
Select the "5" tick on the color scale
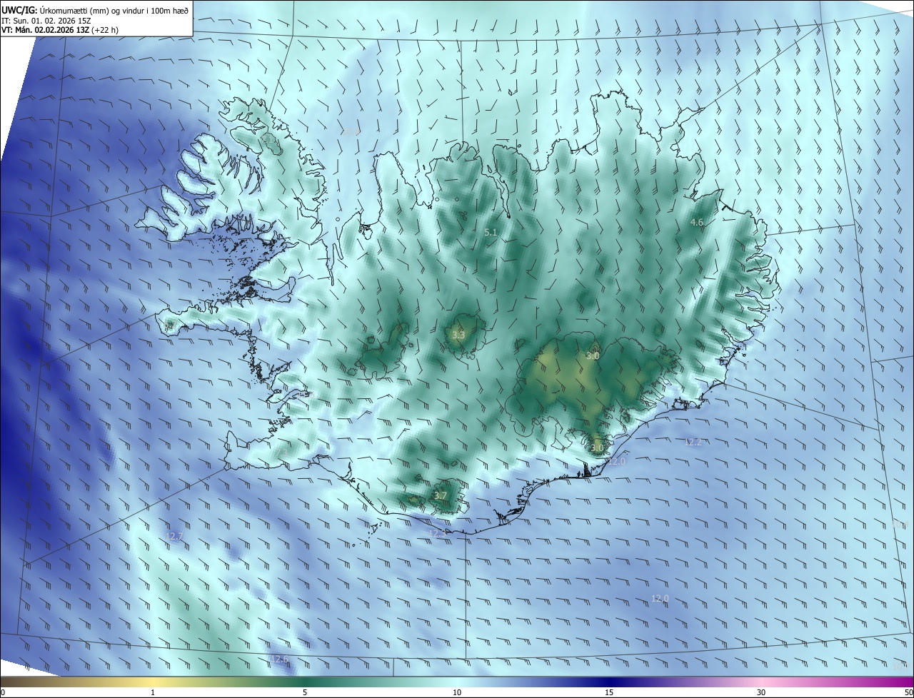(x=305, y=693)
